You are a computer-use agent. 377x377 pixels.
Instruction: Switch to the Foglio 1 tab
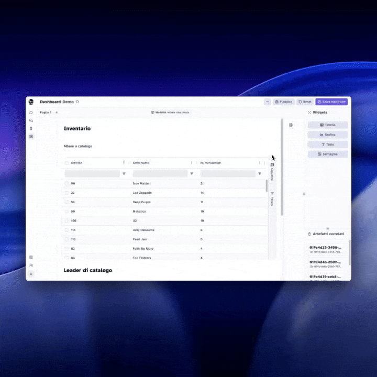coord(46,112)
